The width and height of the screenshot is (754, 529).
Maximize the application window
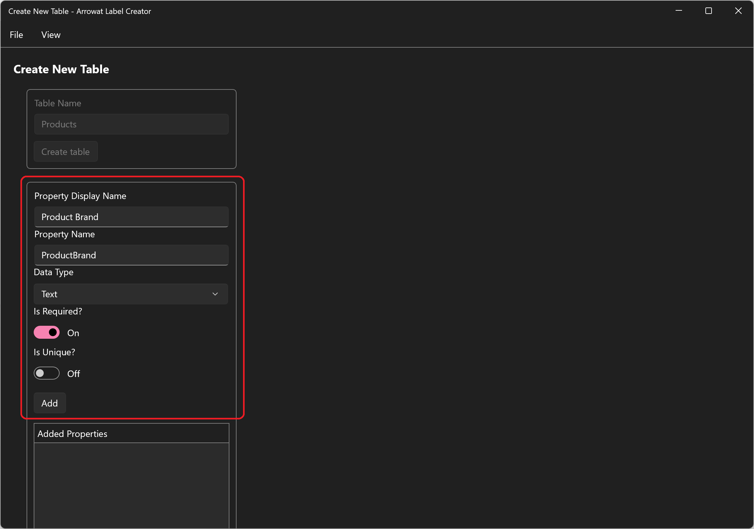tap(708, 11)
